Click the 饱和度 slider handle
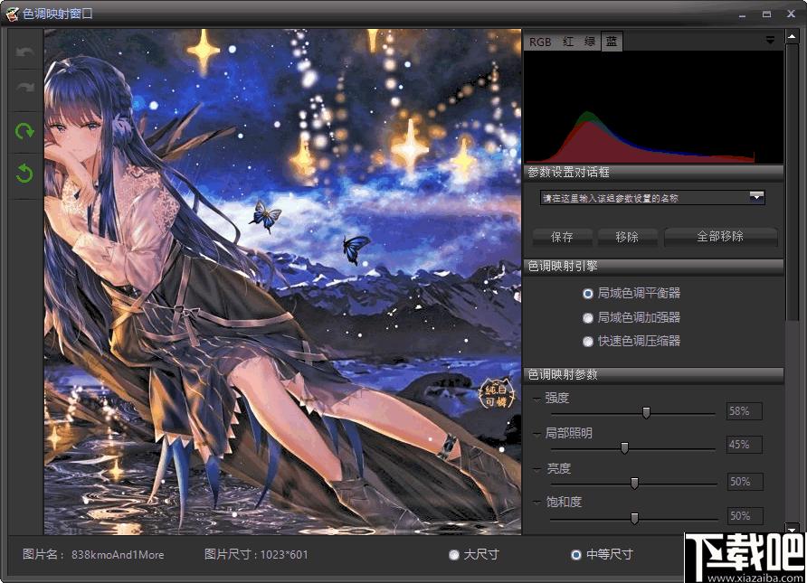The height and width of the screenshot is (583, 807). coord(634,518)
